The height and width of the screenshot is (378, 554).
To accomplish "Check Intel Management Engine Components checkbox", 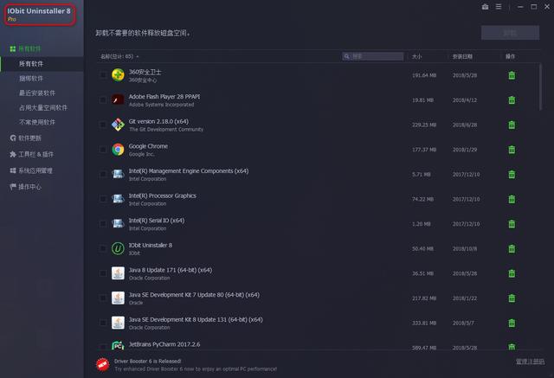I will pyautogui.click(x=103, y=175).
